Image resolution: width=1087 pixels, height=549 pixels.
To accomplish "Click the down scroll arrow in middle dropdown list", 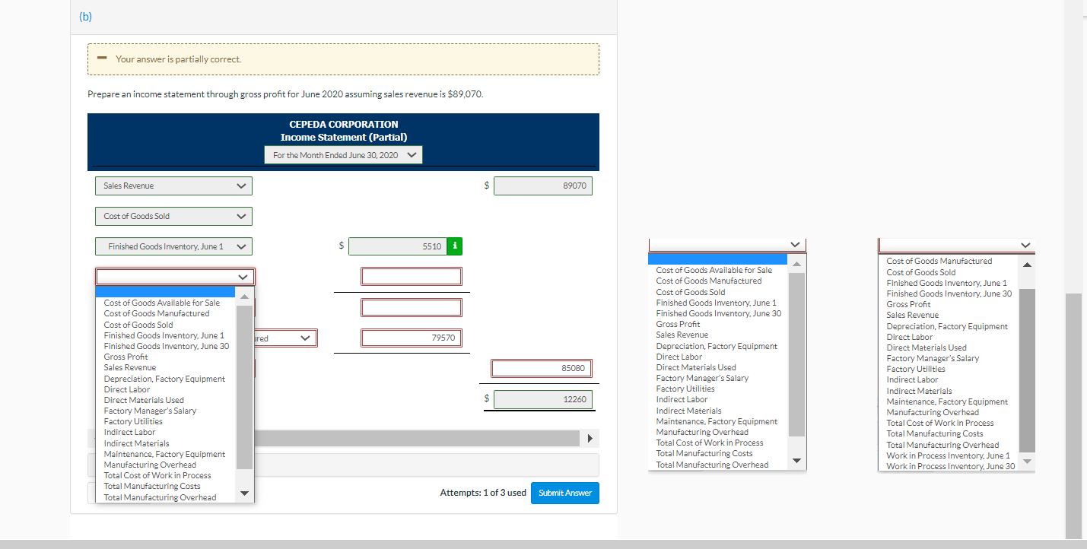I will pos(796,460).
